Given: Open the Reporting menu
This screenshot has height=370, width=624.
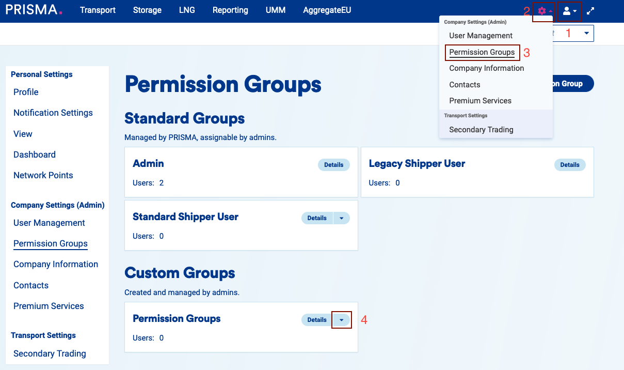Looking at the screenshot, I should tap(230, 10).
